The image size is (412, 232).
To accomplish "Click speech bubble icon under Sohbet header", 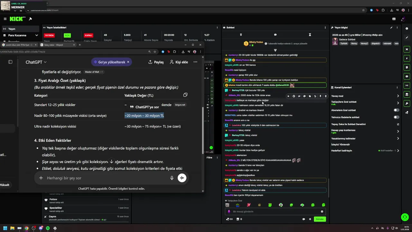I will pos(275,34).
